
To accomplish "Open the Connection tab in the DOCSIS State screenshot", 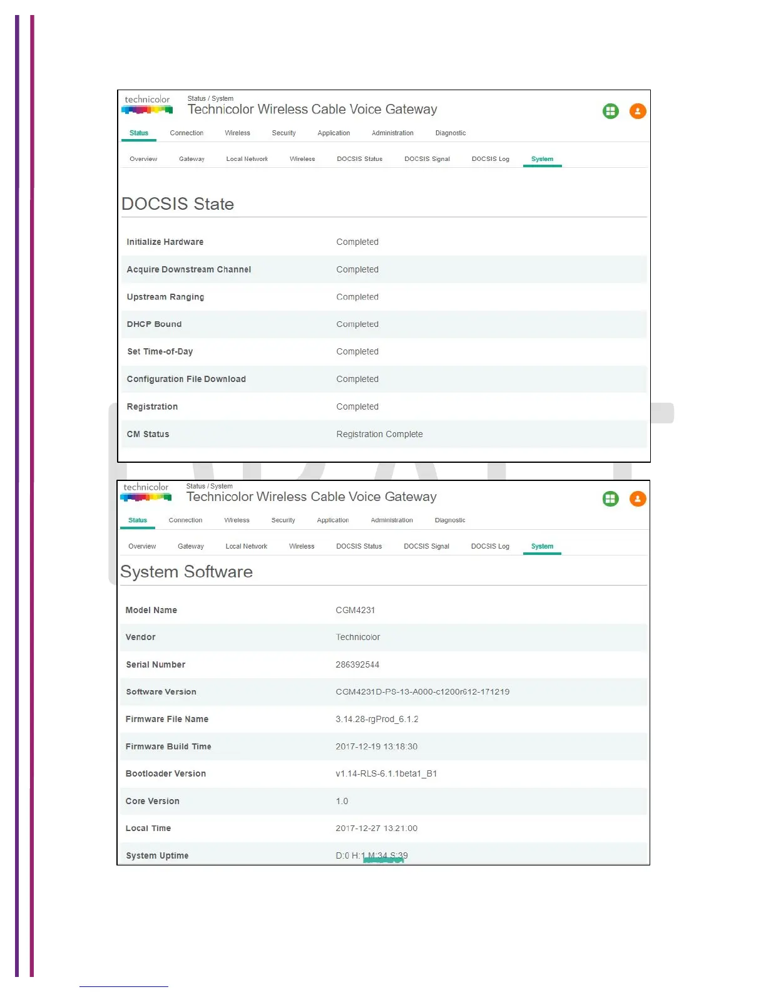I will click(x=186, y=133).
